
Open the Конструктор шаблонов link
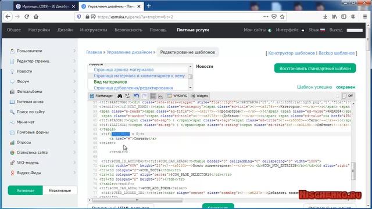click(291, 53)
